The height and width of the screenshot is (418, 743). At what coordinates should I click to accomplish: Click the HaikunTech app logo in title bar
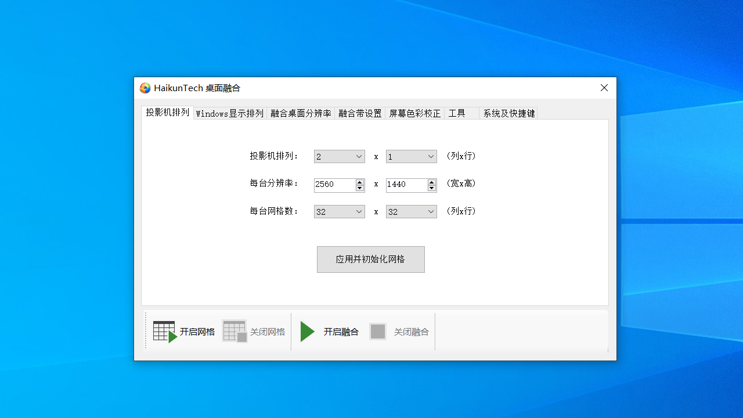(x=145, y=88)
